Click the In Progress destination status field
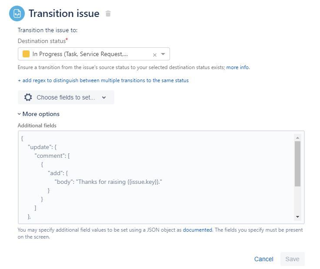 point(94,54)
